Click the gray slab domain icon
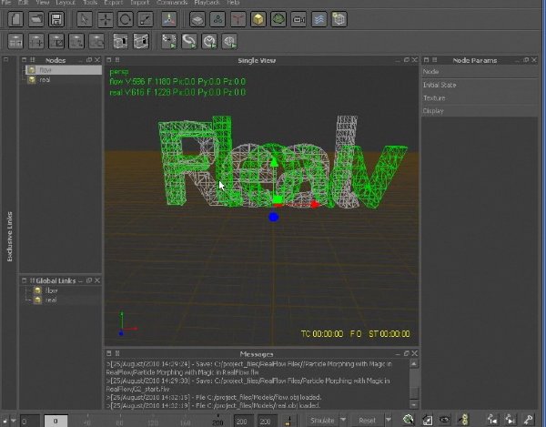The width and height of the screenshot is (546, 427). [197, 19]
